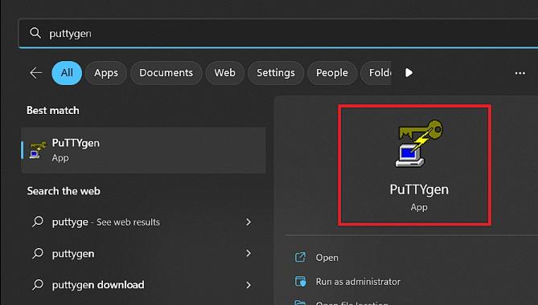Switch to the partially visible Folders filter tab
This screenshot has height=305, width=538.
376,73
